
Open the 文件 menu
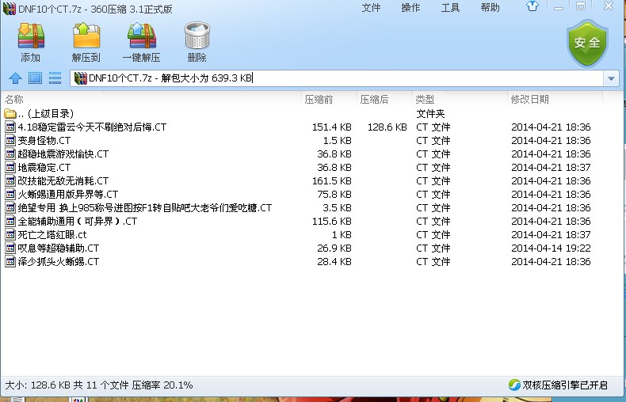coord(371,8)
